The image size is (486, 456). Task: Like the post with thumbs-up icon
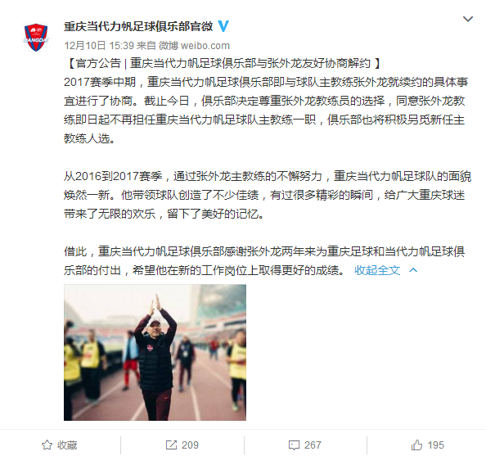click(416, 445)
